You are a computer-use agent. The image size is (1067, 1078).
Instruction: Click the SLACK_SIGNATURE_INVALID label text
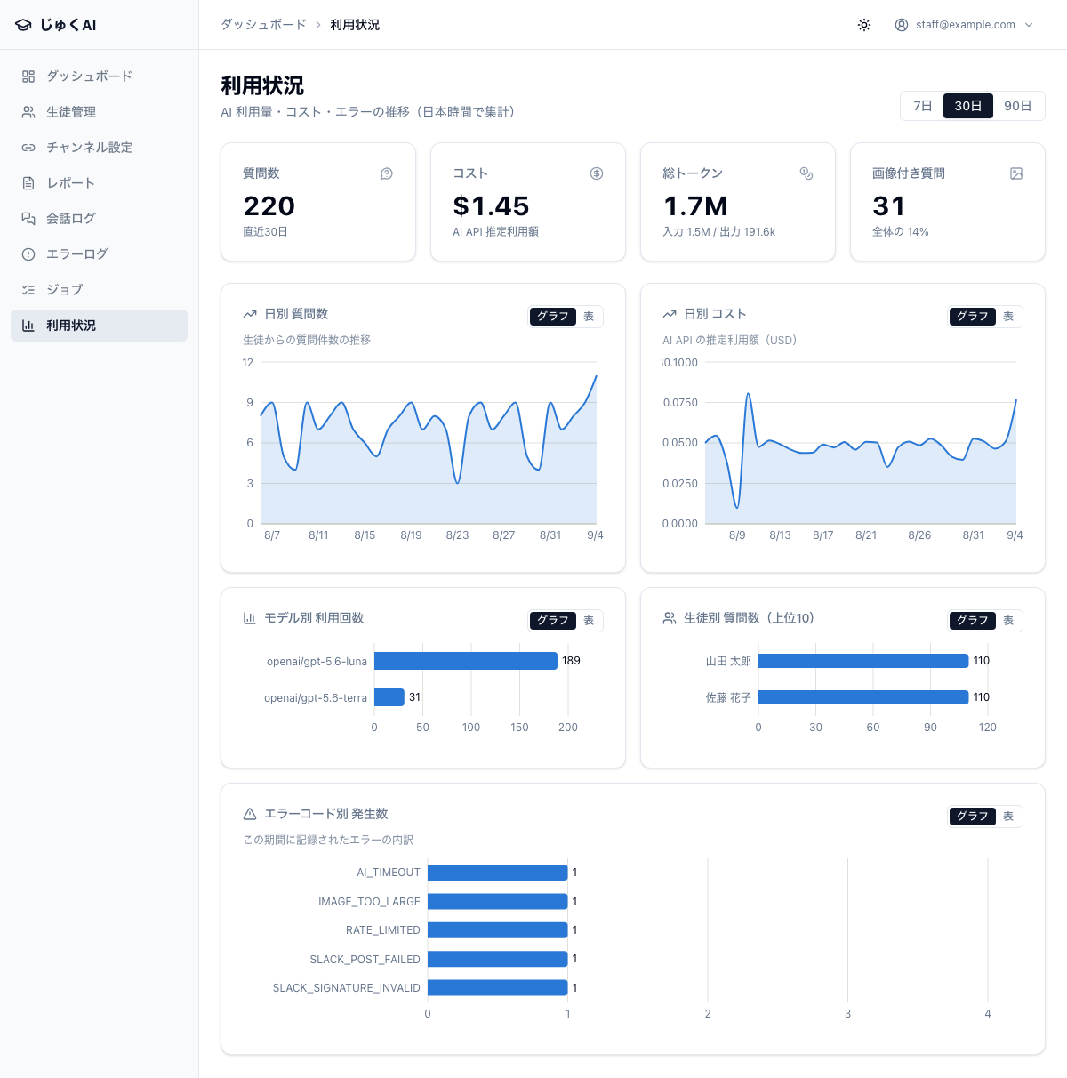pos(347,988)
